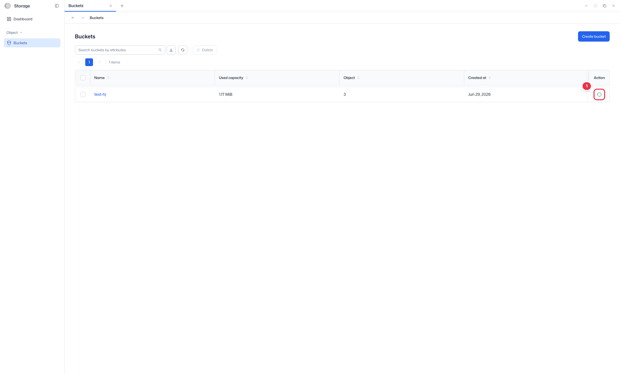Sort by Used capacity column

tap(247, 78)
